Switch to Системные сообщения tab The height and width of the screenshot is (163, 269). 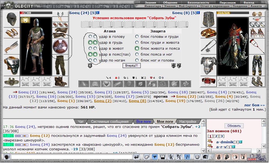110,122
